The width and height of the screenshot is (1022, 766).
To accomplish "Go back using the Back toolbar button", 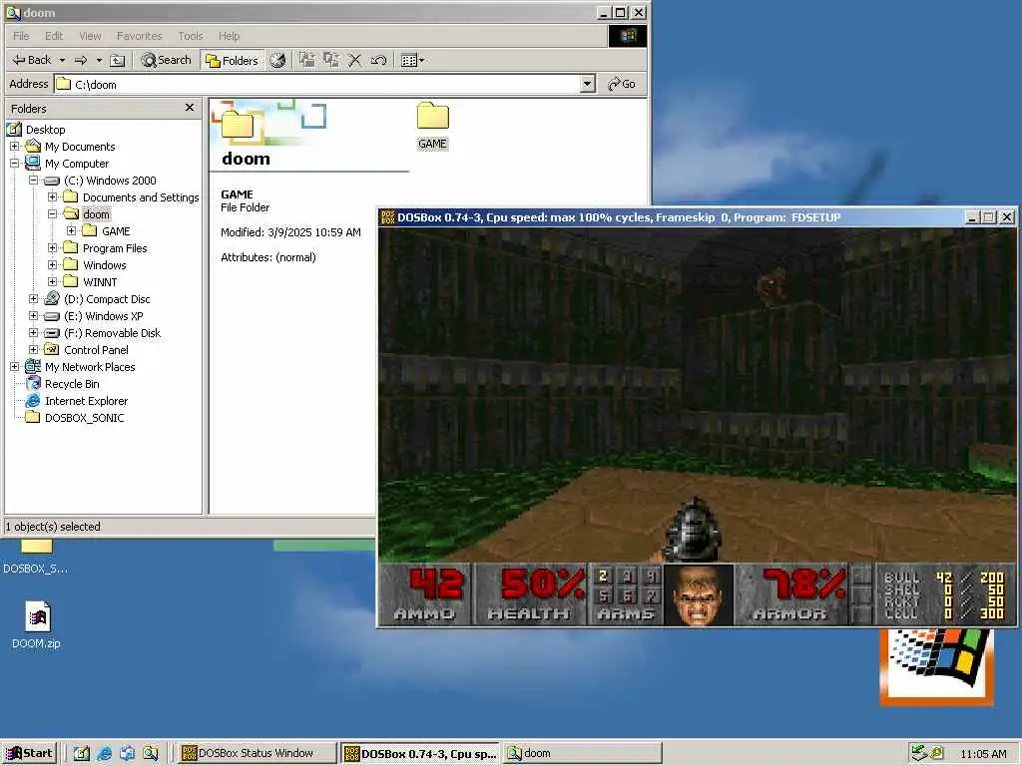I will (x=31, y=60).
